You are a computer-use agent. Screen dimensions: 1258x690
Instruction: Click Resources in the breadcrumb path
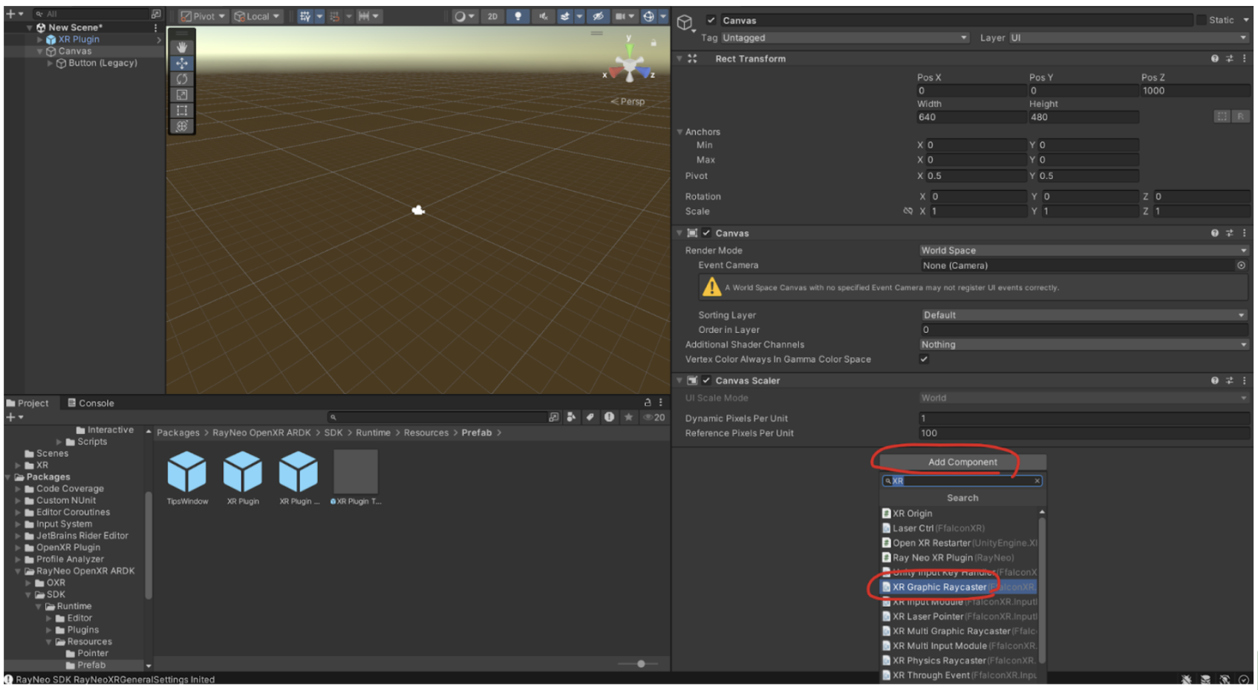[426, 433]
